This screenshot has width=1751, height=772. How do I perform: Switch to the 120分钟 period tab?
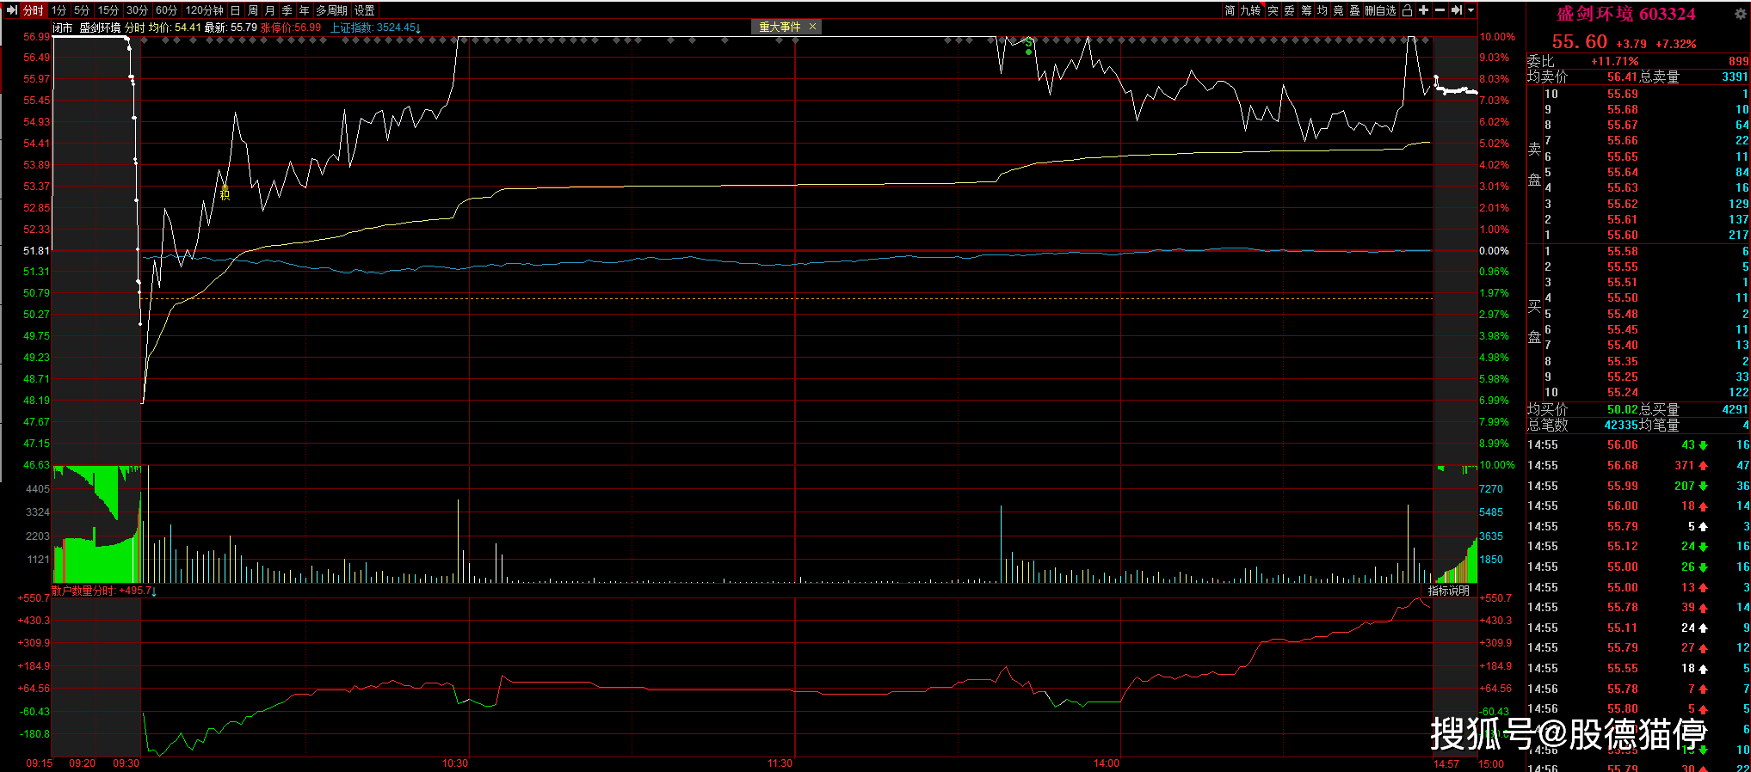(205, 10)
